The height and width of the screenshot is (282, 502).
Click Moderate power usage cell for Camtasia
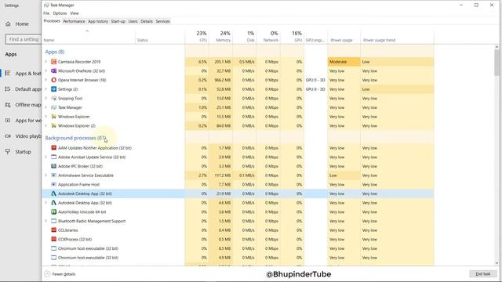(x=344, y=62)
